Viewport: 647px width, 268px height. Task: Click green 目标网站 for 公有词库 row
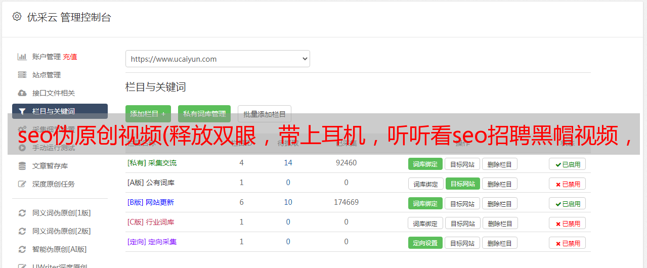pos(462,184)
